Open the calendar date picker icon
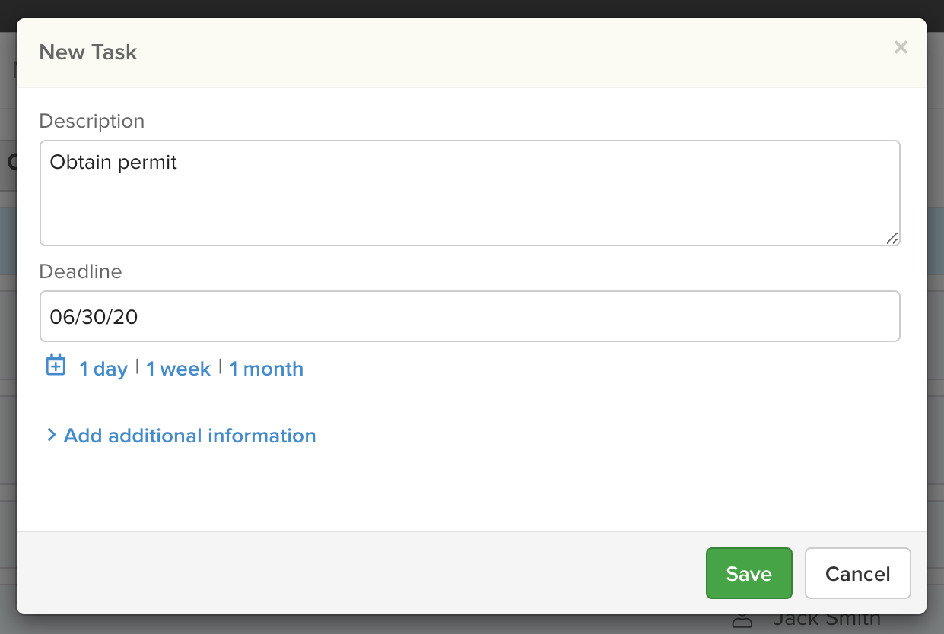Screen dimensions: 944x634 point(56,366)
